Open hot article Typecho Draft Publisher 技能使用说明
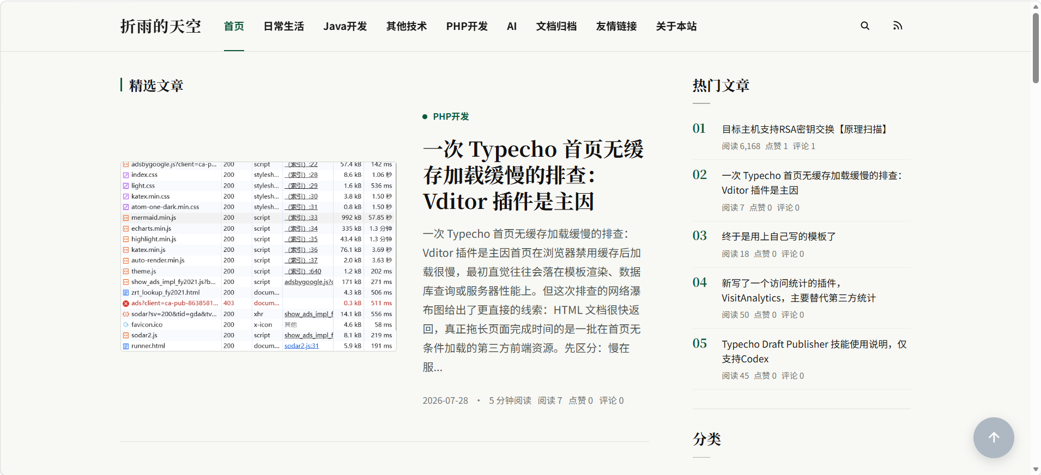The width and height of the screenshot is (1041, 475). click(x=814, y=351)
